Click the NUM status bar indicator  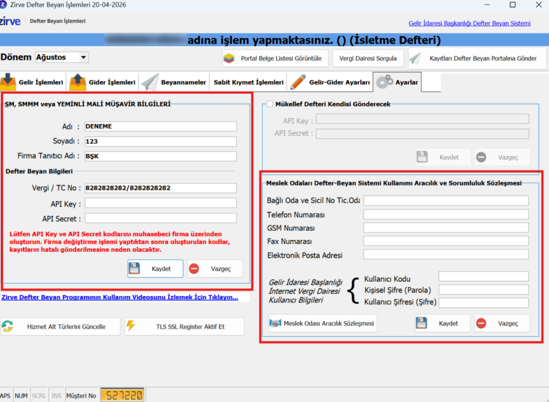point(21,396)
